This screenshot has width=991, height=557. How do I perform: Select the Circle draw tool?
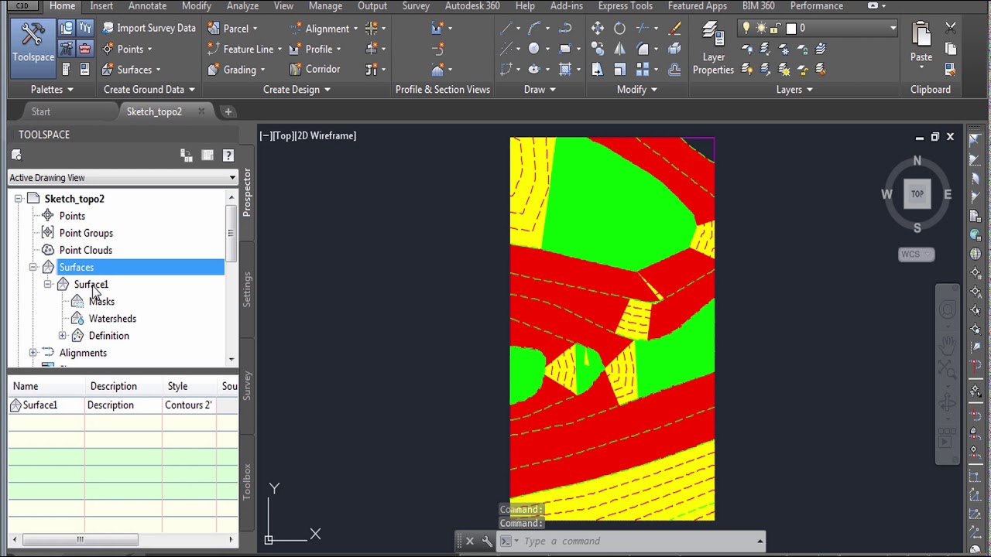coord(534,49)
